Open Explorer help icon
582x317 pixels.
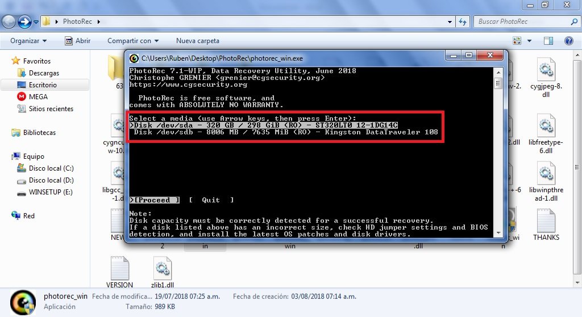click(x=568, y=41)
